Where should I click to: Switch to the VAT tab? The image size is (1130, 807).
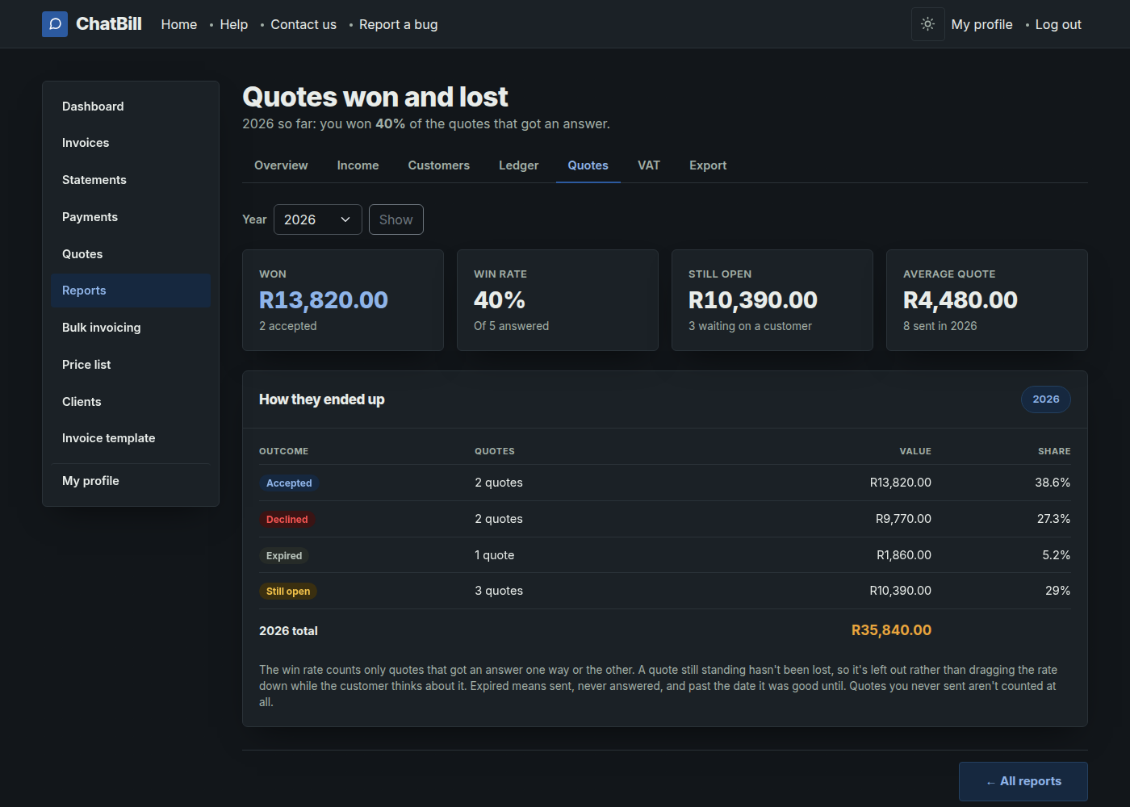649,165
